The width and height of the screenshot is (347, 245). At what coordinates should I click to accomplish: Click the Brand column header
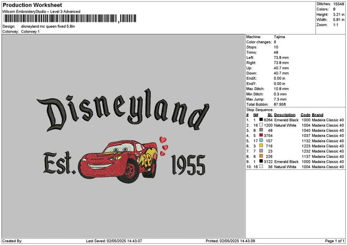tap(318, 115)
